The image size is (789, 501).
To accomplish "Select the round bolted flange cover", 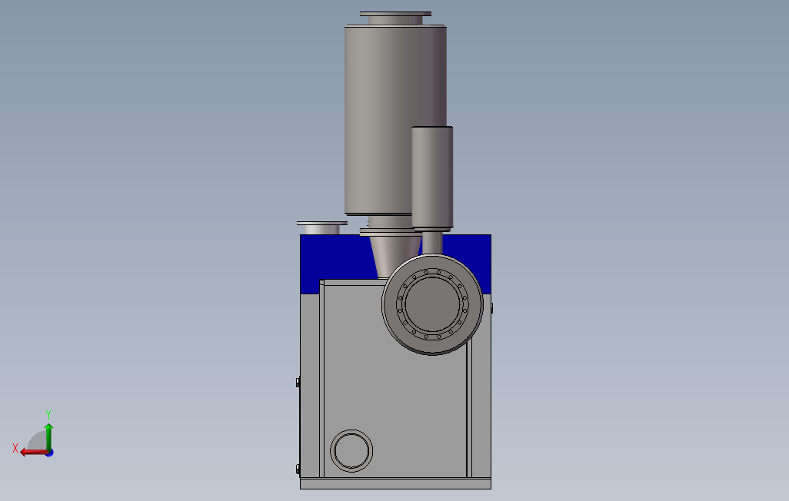I will click(x=432, y=304).
